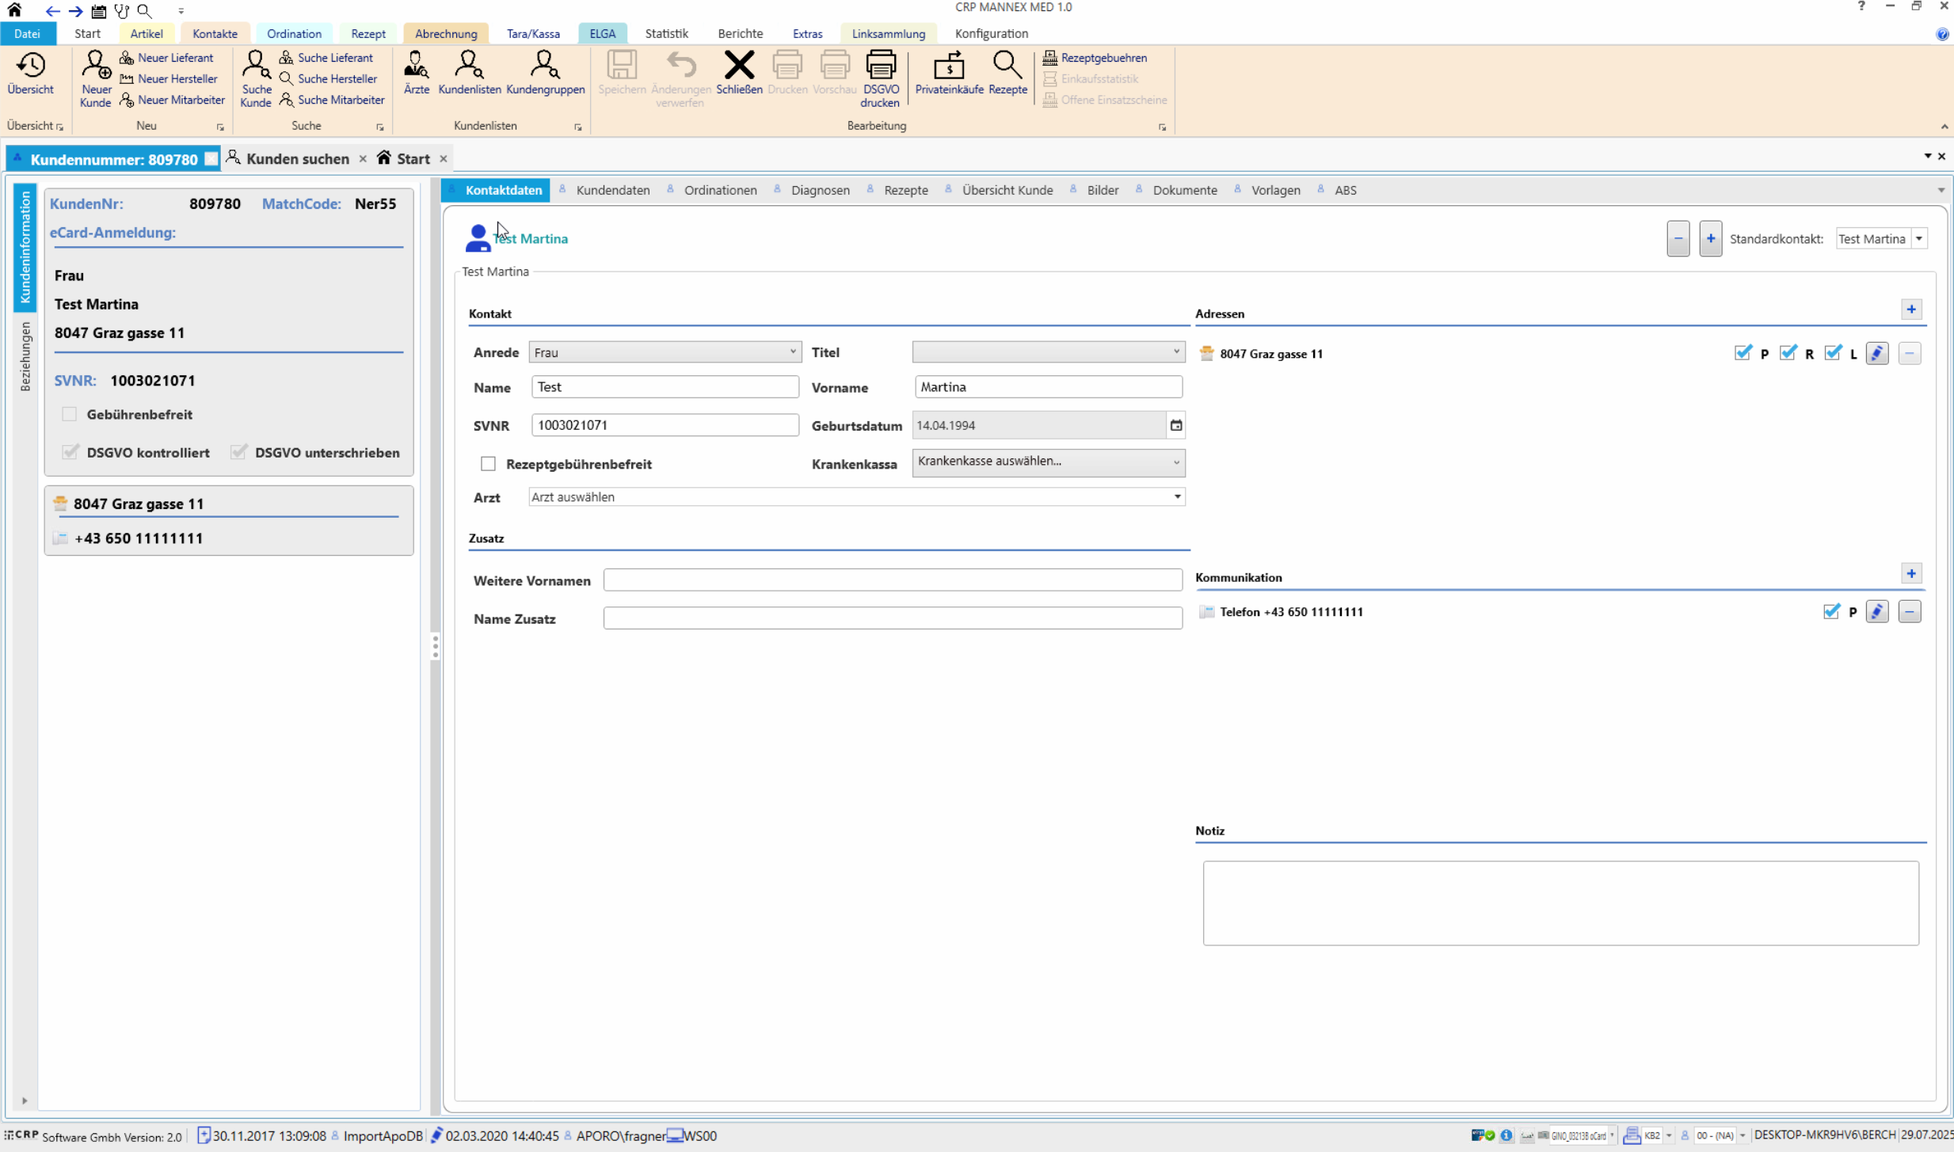The image size is (1954, 1152).
Task: Switch to the Diagnosen tab
Action: click(x=820, y=190)
